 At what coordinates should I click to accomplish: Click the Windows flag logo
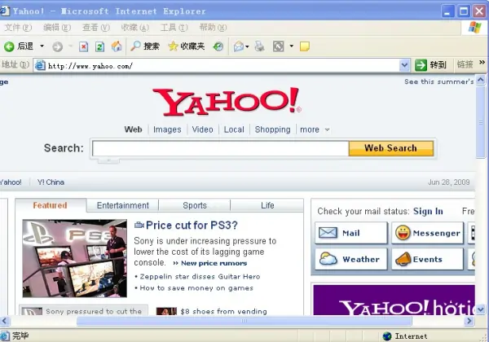pos(474,28)
